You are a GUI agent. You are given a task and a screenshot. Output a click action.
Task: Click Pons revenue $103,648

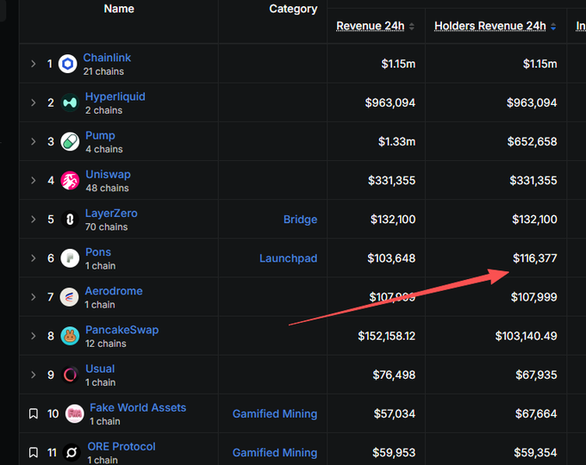391,258
